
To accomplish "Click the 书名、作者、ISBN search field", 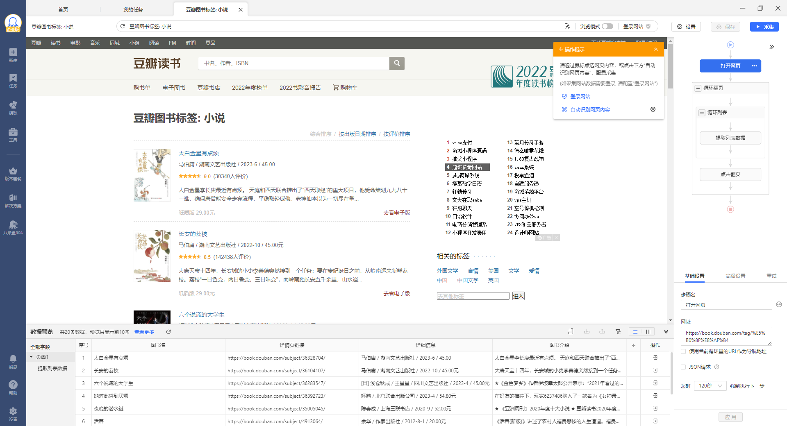I will [x=293, y=63].
